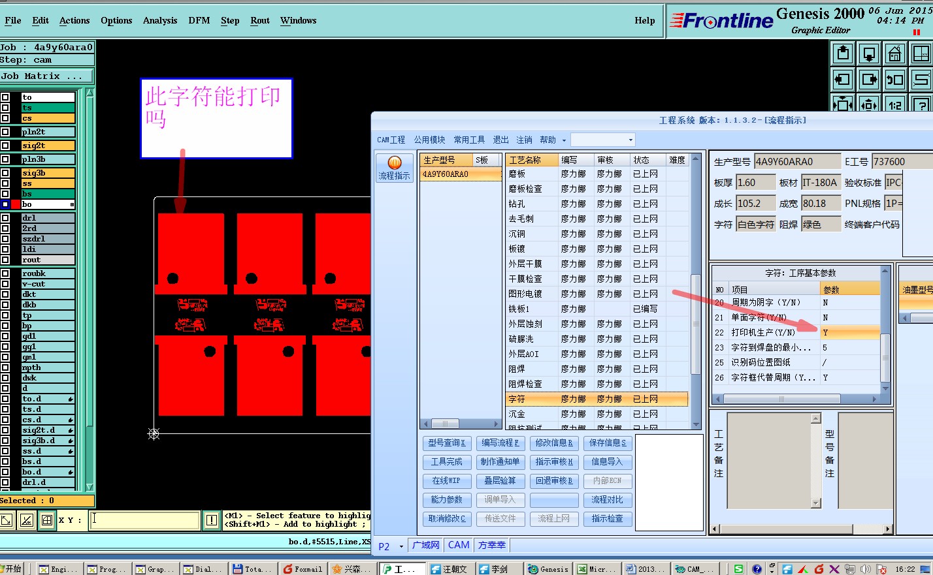This screenshot has height=575, width=933.
Task: Click the green S tray icon
Action: tap(738, 569)
